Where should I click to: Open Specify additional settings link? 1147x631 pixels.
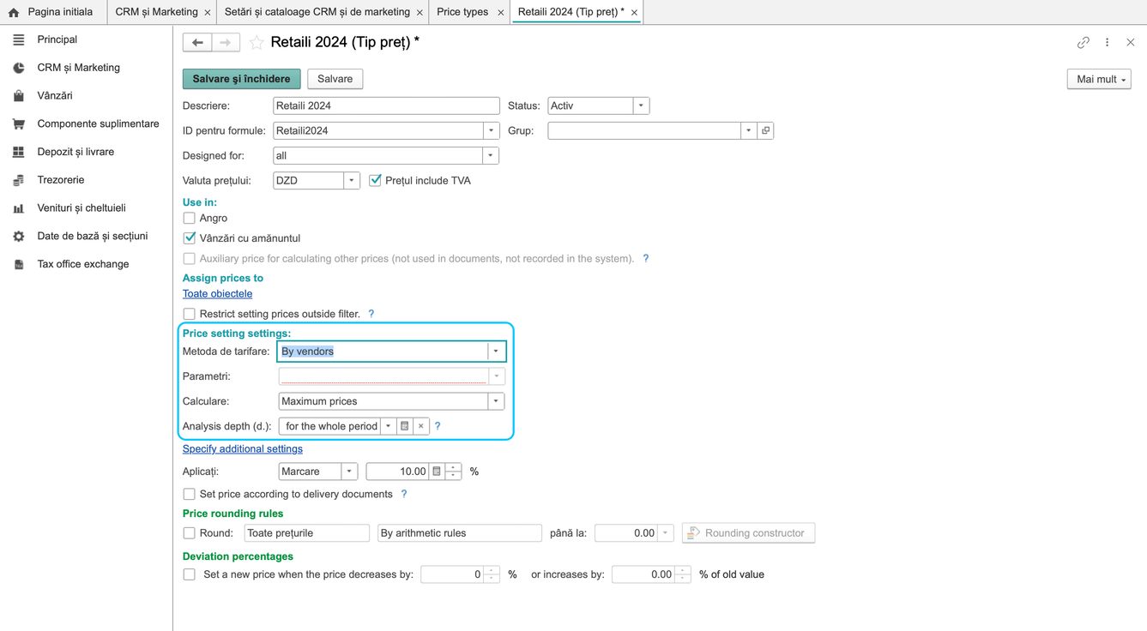(x=243, y=448)
